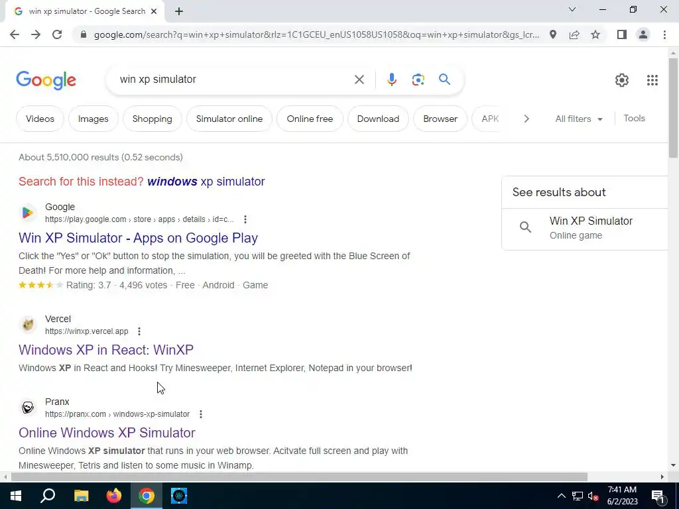Show hidden system tray icons
The width and height of the screenshot is (679, 509).
[x=561, y=496]
